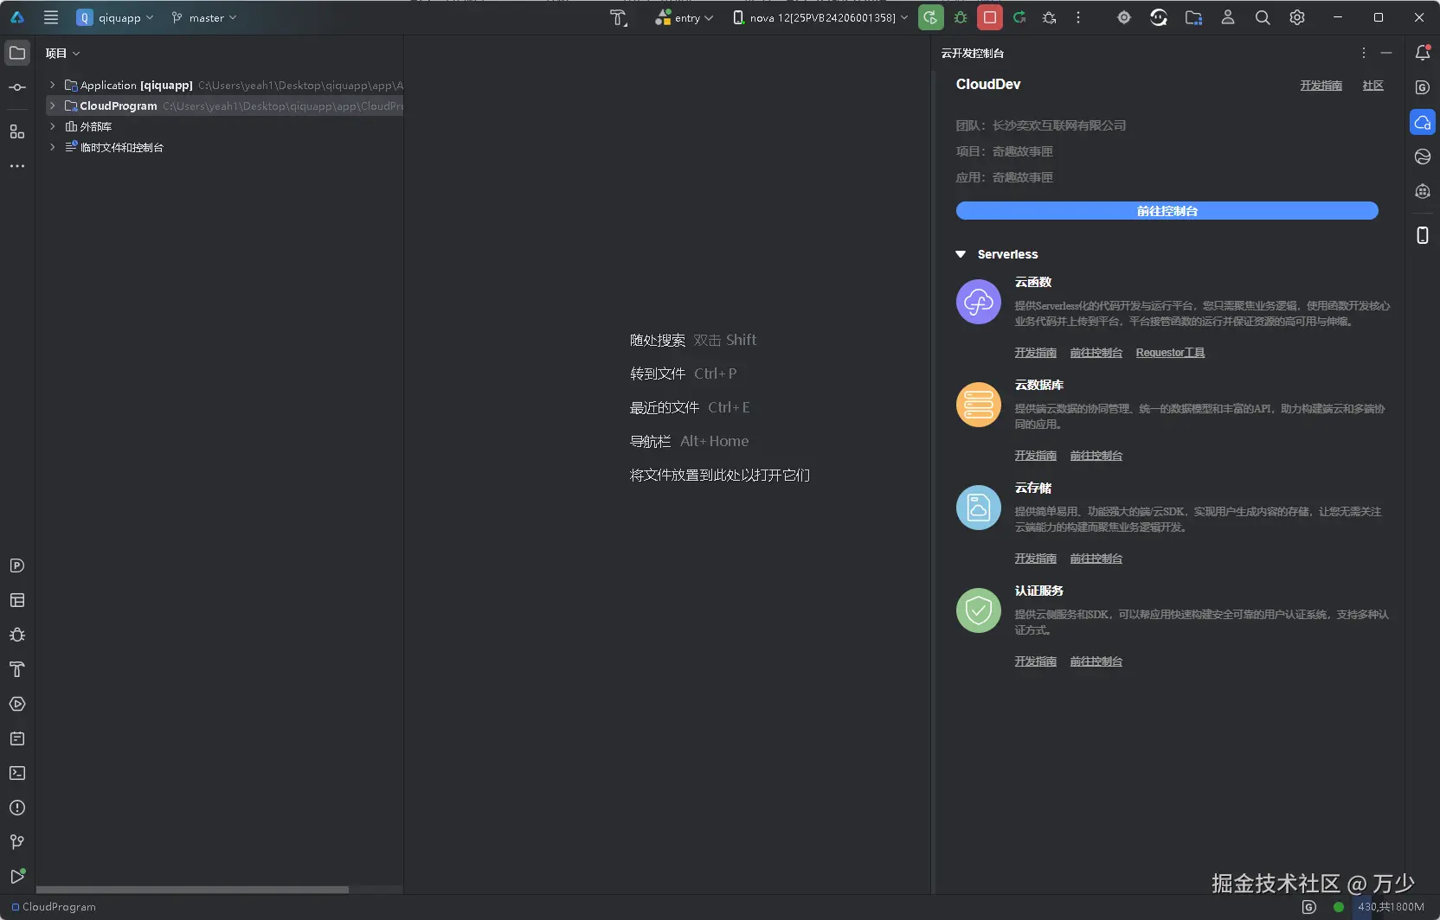Image resolution: width=1440 pixels, height=920 pixels.
Task: Start debugging with the green bug icon
Action: [961, 17]
